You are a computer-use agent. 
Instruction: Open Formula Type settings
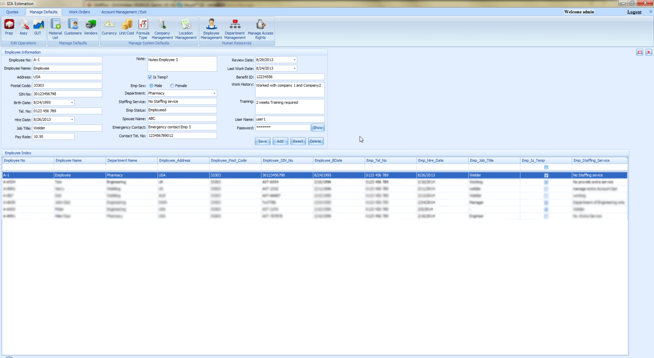(143, 28)
